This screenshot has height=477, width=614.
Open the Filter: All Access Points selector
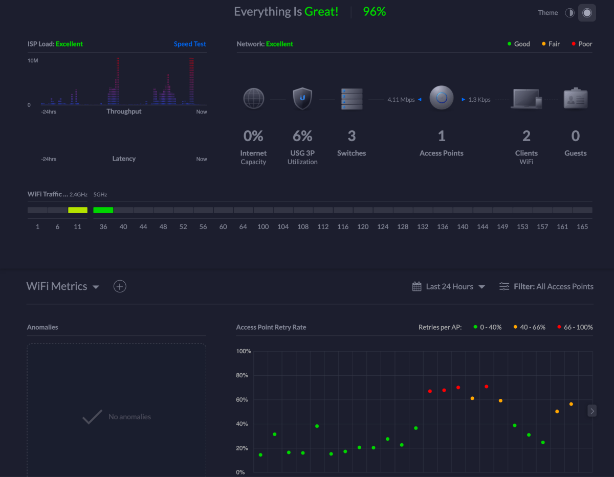click(x=553, y=287)
